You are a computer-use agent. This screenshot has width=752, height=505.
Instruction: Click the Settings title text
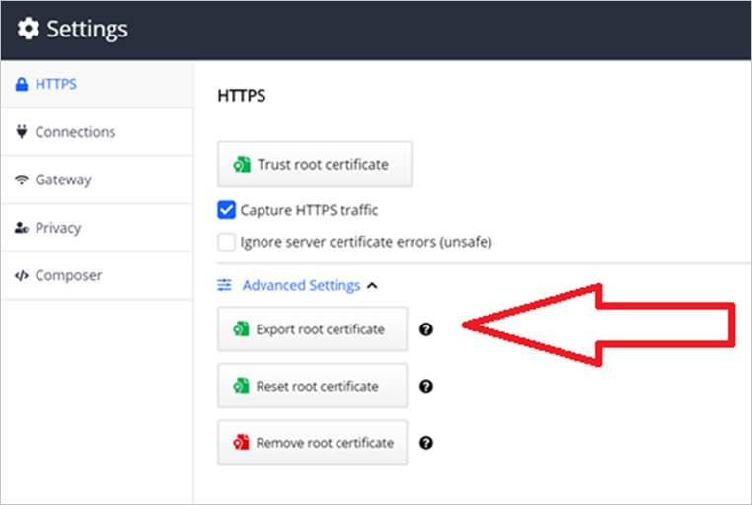coord(87,30)
